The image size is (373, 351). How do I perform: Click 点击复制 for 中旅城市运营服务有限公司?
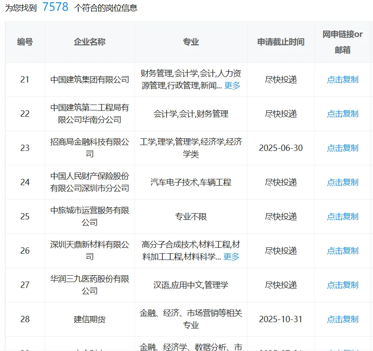(342, 217)
